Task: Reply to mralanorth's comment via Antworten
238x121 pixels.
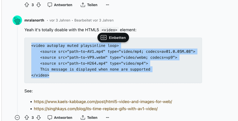Action: [60, 118]
